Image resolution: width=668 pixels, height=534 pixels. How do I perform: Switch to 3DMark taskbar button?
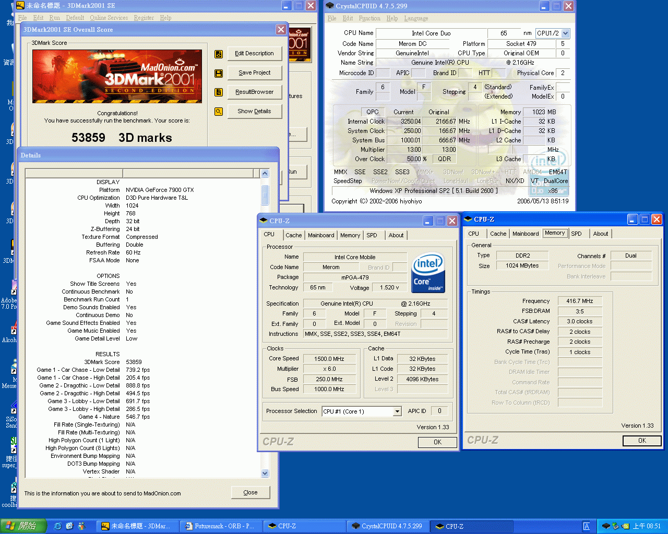139,526
